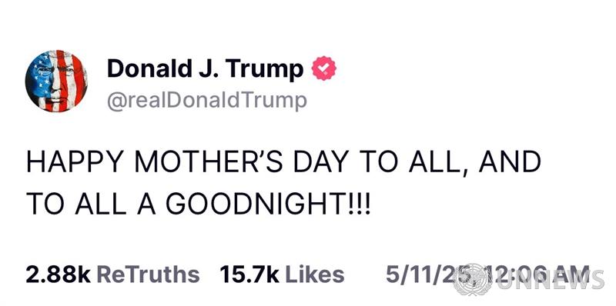Select the HAPPY MOTHER'S DAY text line
This screenshot has height=306, width=616.
pos(283,161)
